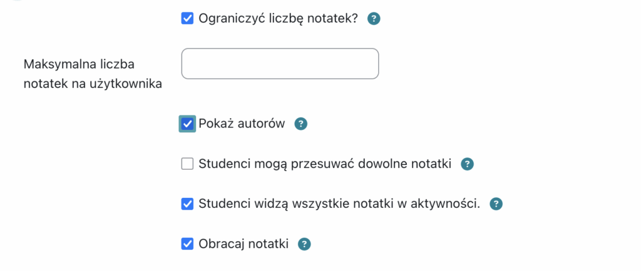Click the Studenci widzą wszystkie notatki label
The height and width of the screenshot is (271, 641).
(339, 204)
